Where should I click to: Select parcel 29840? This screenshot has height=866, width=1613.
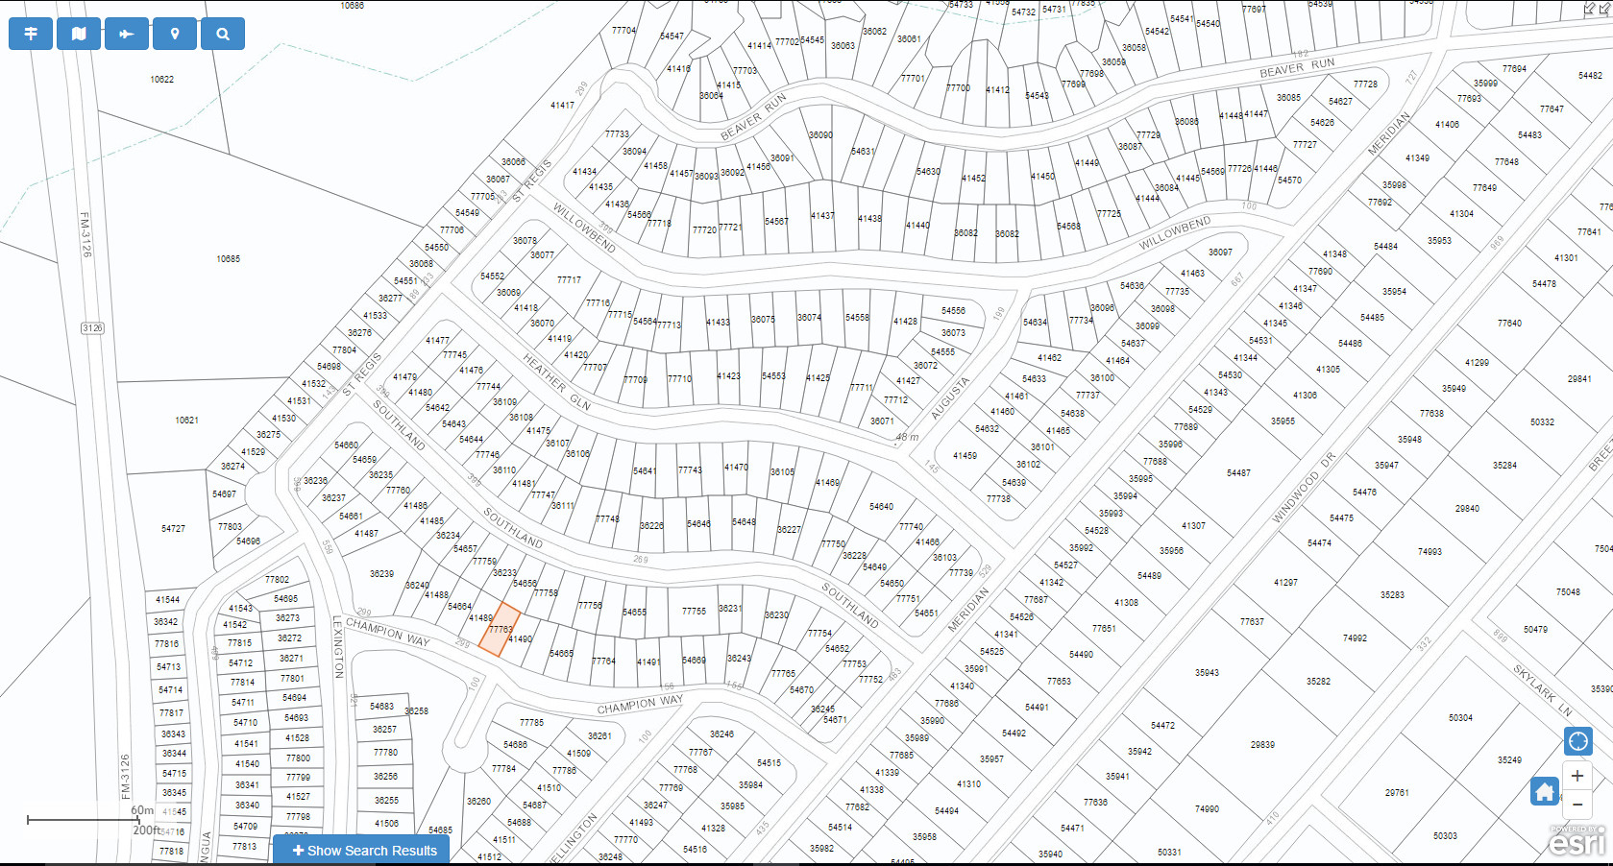1467,509
